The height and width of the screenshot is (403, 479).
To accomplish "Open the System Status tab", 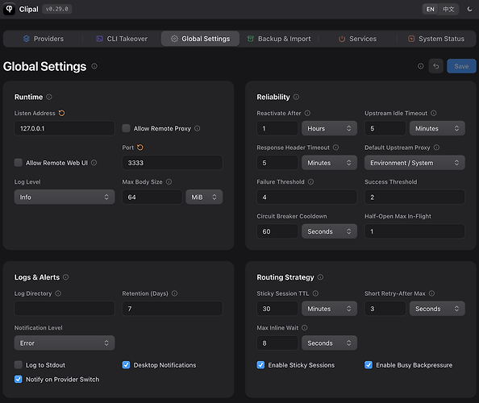I will point(436,39).
